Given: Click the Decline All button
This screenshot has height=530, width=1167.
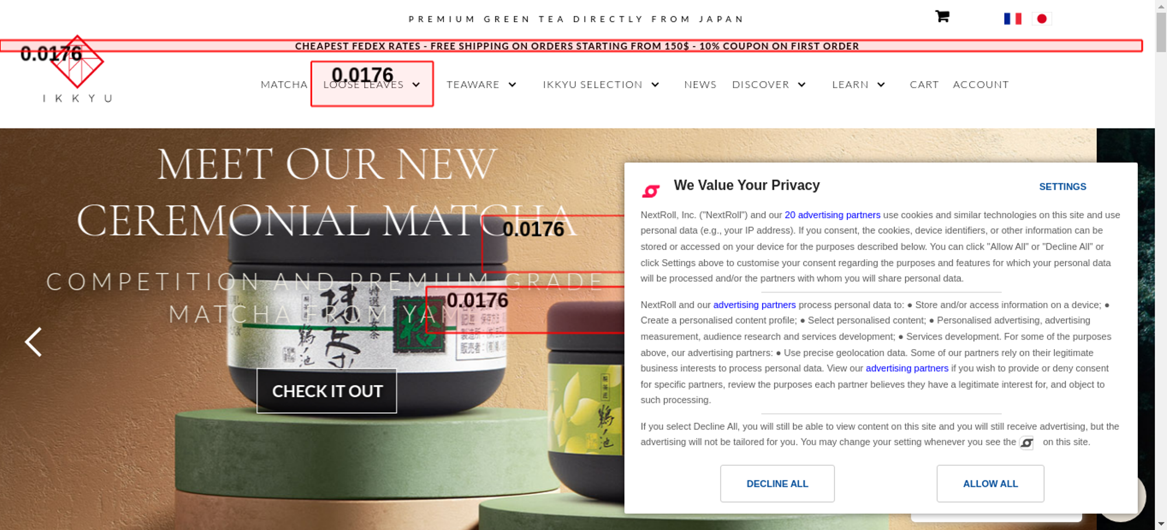Looking at the screenshot, I should tap(777, 483).
